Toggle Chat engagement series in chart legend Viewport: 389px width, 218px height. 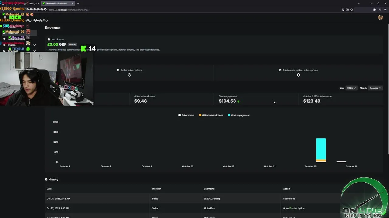coord(239,115)
